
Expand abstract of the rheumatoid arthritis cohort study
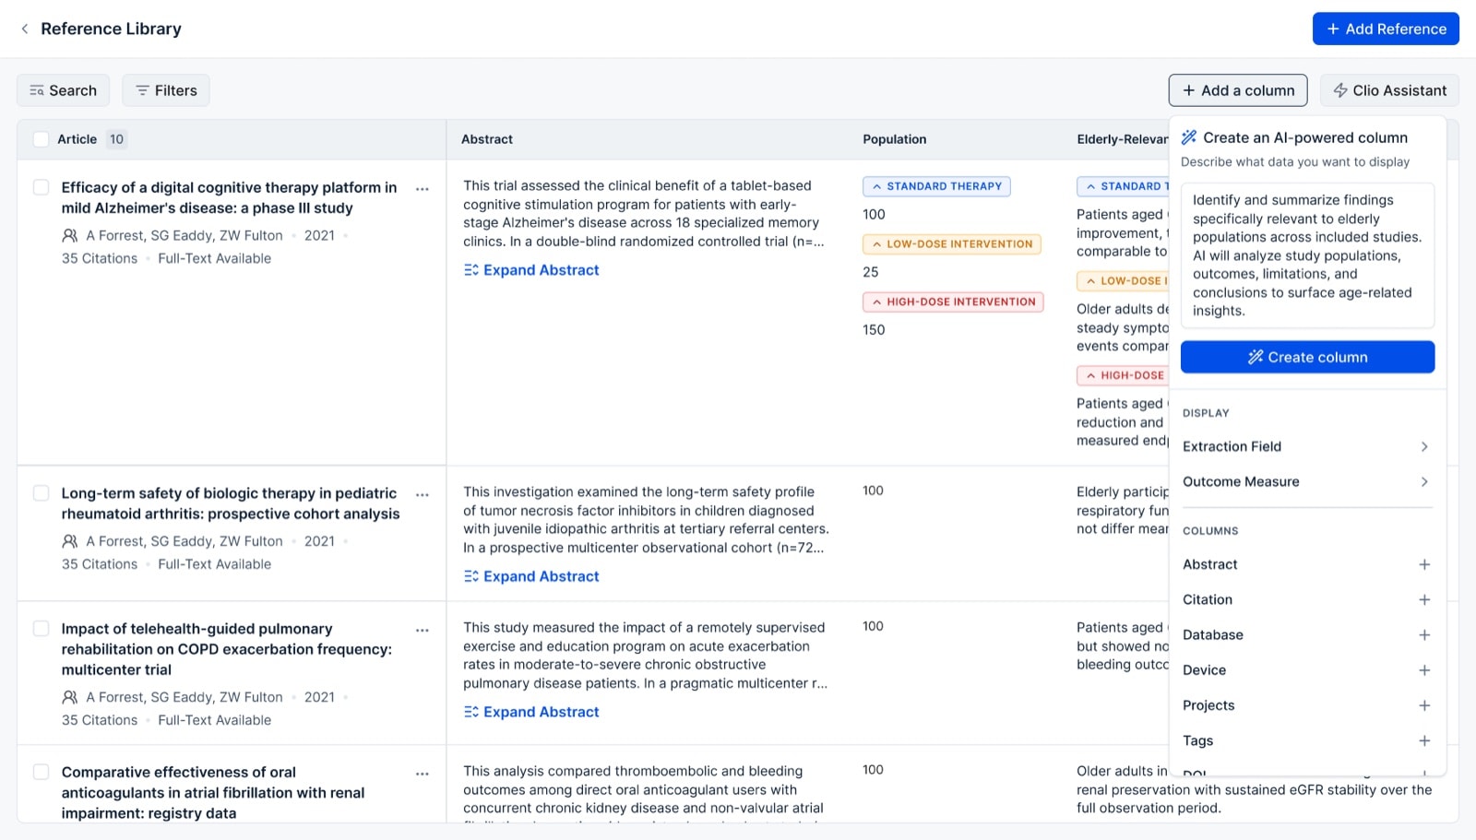(x=531, y=576)
